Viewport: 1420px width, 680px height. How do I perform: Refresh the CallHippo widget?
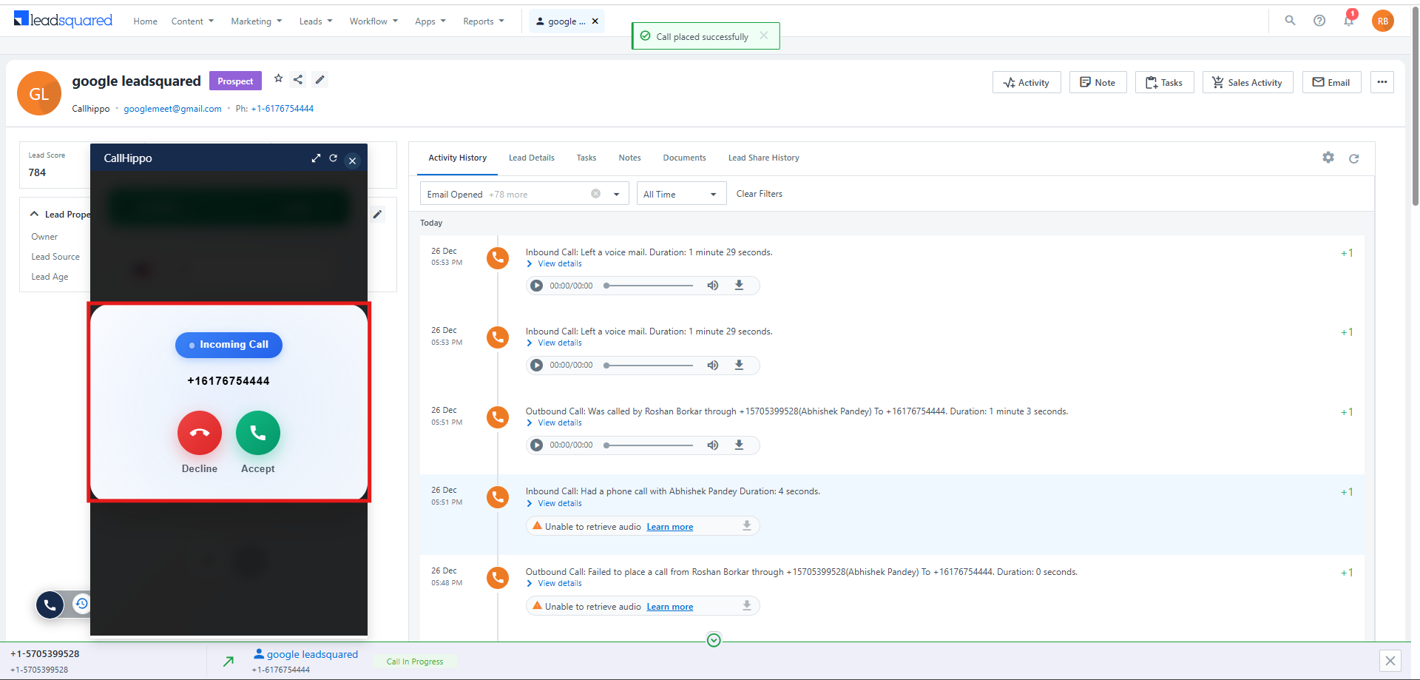334,158
